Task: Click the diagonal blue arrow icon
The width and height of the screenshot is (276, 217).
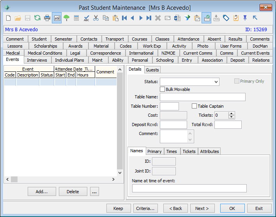Action: click(255, 18)
